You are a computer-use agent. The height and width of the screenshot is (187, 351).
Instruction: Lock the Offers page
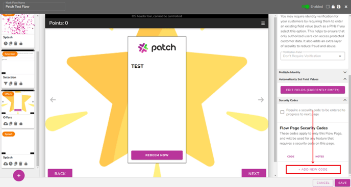(x=21, y=123)
